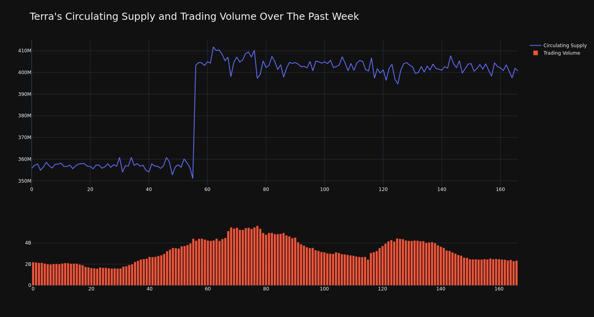The image size is (594, 317).
Task: Click the blue Circulating Supply legend line
Action: click(535, 46)
